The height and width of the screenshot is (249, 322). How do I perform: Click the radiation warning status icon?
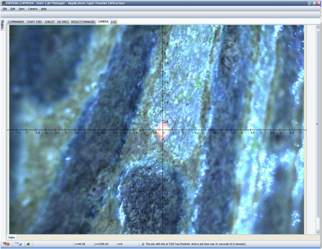tap(6, 244)
